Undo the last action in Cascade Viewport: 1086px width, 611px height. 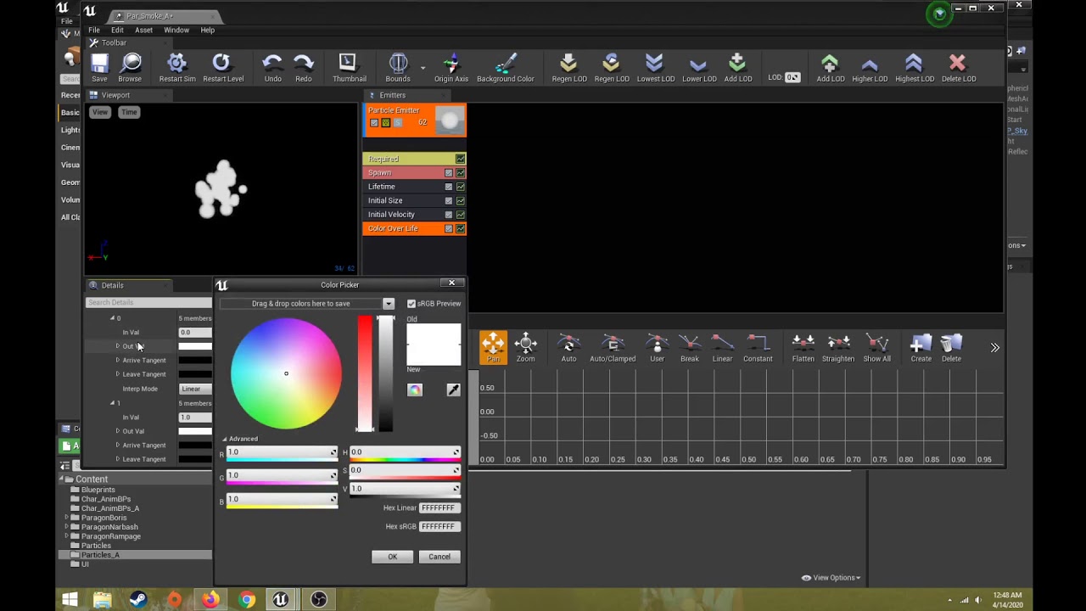[272, 67]
